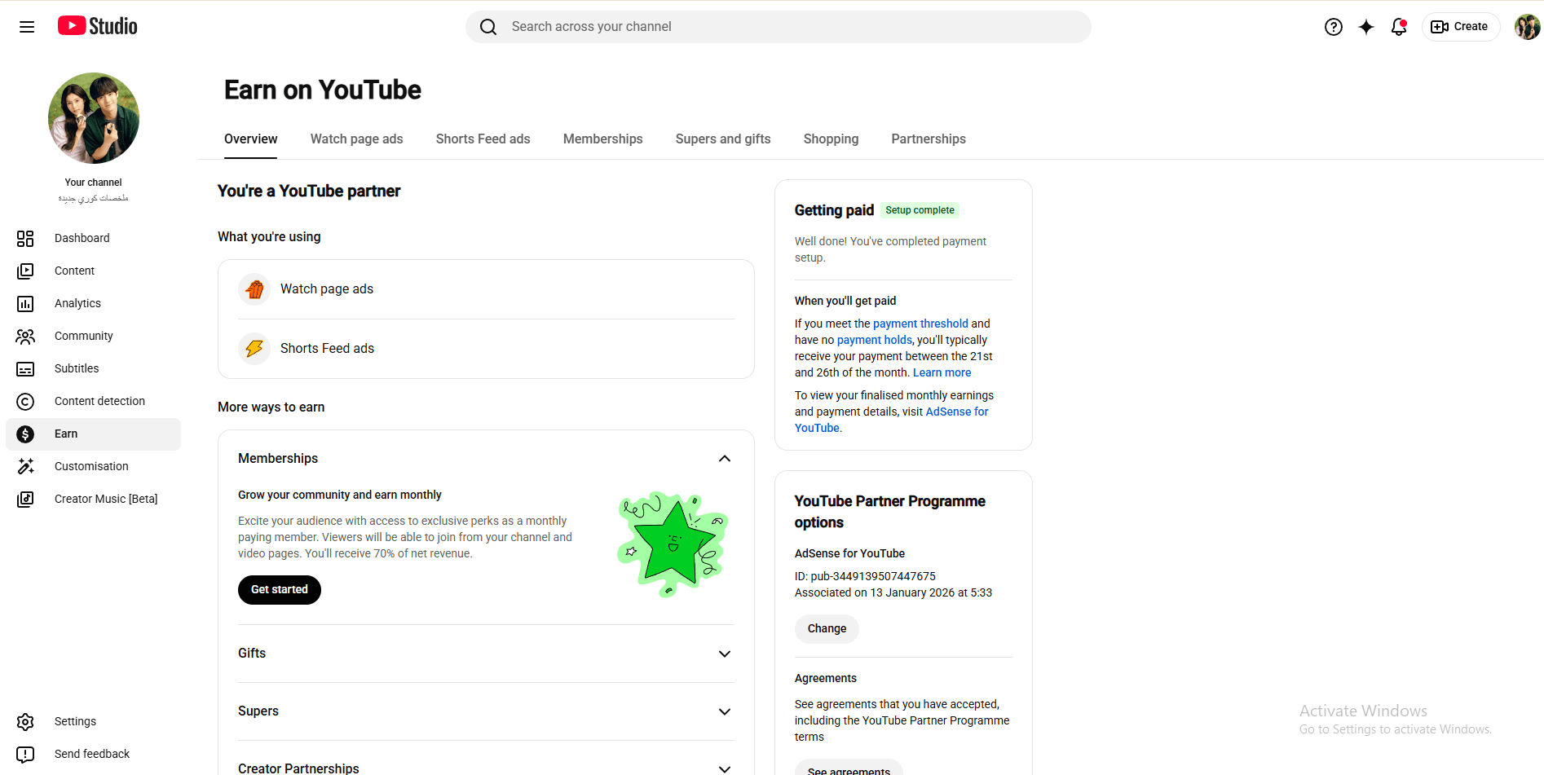1544x775 pixels.
Task: Open Community from the sidebar
Action: click(x=94, y=336)
